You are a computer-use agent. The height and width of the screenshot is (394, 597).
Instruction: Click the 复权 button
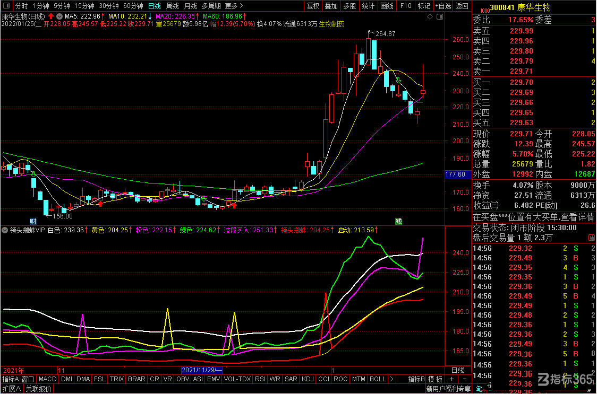click(x=313, y=6)
